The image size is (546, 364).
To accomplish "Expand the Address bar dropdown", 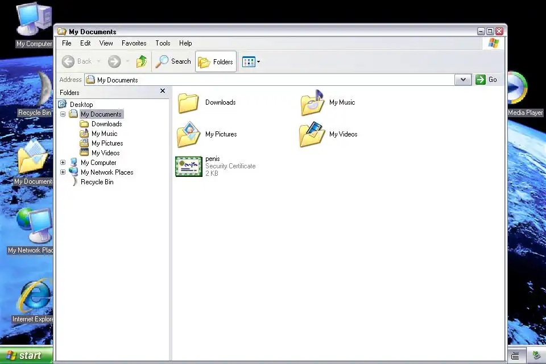I will tap(463, 80).
